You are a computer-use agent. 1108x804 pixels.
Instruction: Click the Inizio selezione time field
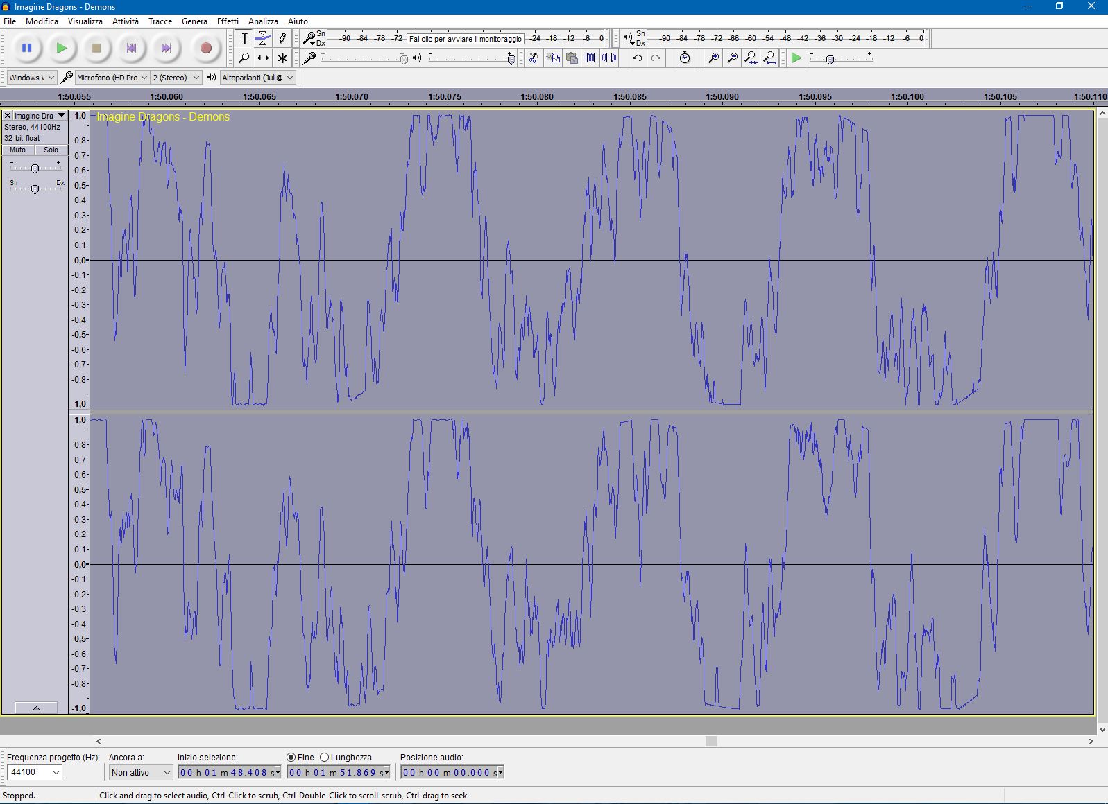pyautogui.click(x=229, y=772)
